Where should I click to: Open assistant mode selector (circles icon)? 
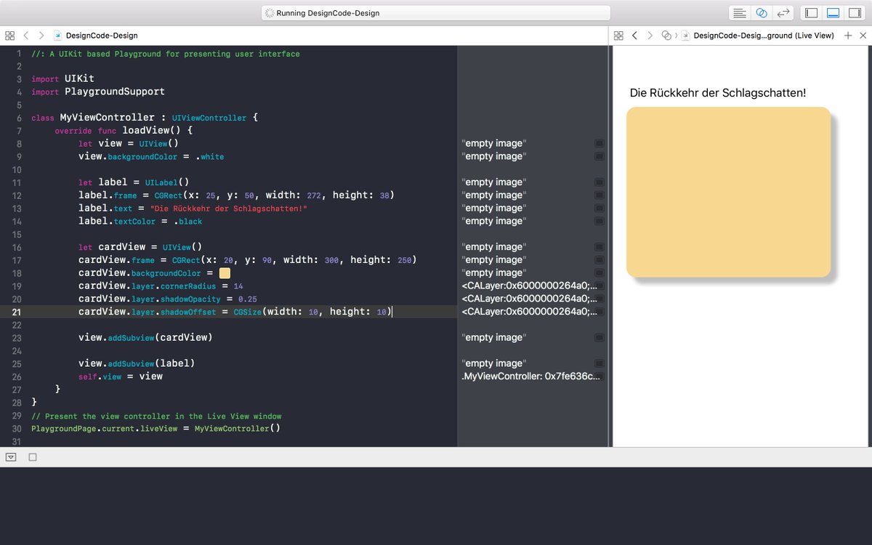click(x=666, y=35)
